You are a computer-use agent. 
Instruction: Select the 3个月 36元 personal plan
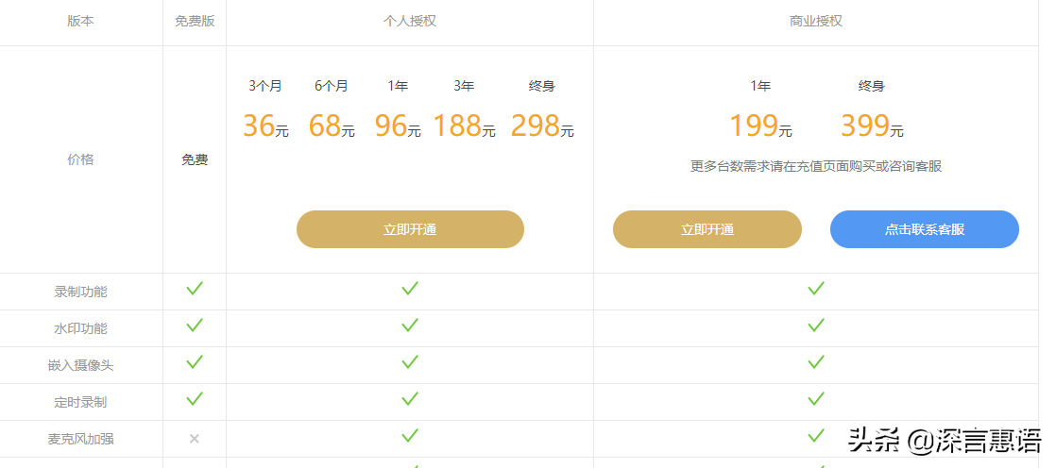pyautogui.click(x=265, y=109)
